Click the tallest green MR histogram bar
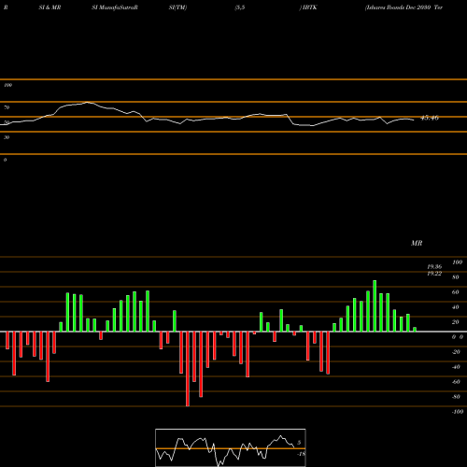This screenshot has height=467, width=467. point(375,305)
